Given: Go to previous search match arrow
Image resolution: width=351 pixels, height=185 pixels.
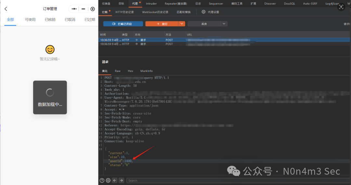Looking at the screenshot, I should (115, 180).
